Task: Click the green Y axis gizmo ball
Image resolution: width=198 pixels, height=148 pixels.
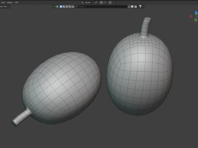Action: coord(196,20)
